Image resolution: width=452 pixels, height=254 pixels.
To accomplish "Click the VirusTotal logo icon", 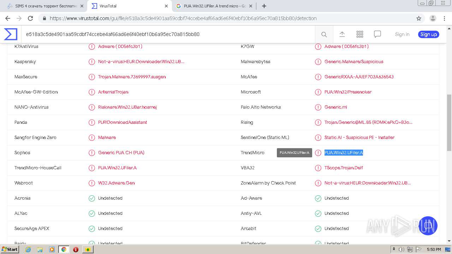I will 11,34.
